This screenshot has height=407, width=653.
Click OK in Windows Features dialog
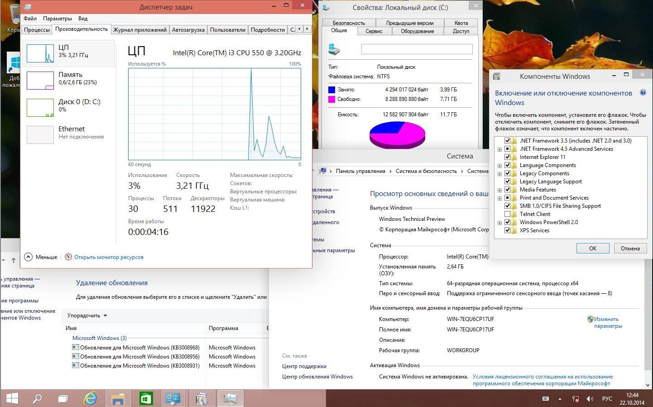[593, 248]
